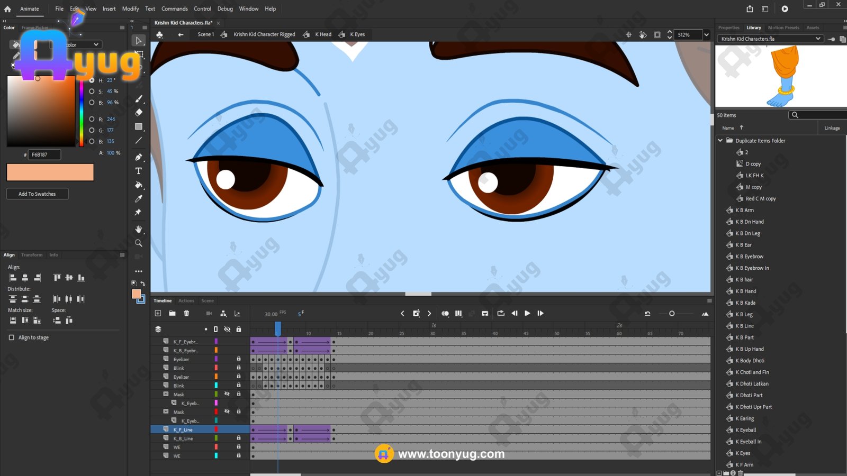
Task: Select K Eyeball library item
Action: coord(745,430)
